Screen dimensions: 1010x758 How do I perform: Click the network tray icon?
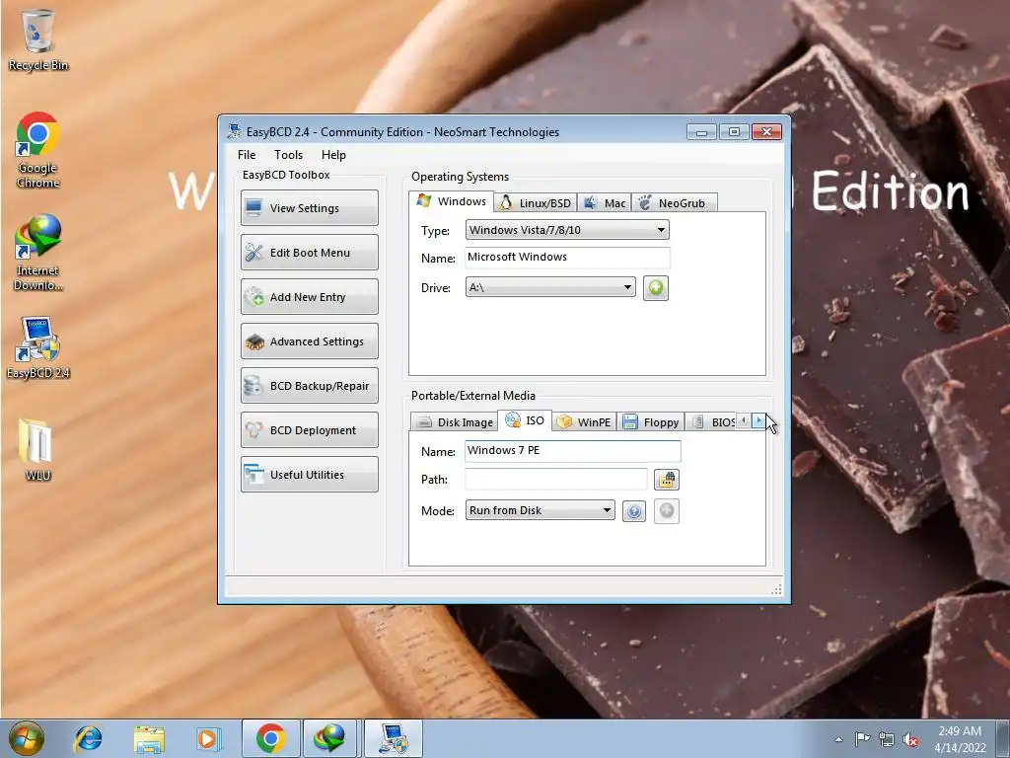point(887,739)
